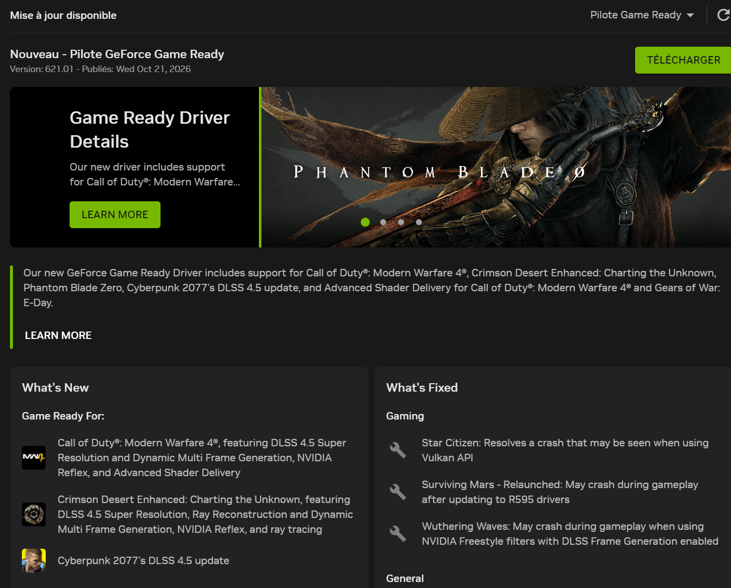Viewport: 731px width, 588px height.
Task: Click 'Cyberpunk 2077's DLSS 4.5 update' text
Action: pyautogui.click(x=144, y=561)
